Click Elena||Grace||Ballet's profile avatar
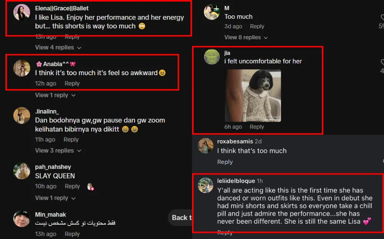384x239 pixels. click(x=22, y=12)
